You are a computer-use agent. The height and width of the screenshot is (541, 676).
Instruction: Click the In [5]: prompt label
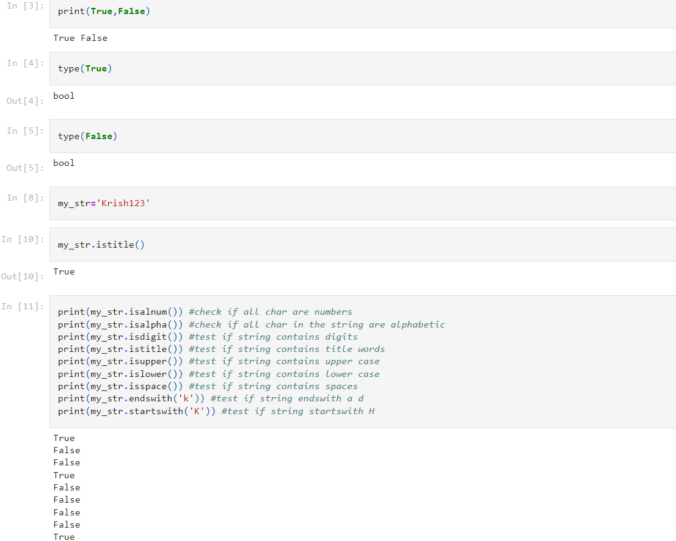point(25,131)
